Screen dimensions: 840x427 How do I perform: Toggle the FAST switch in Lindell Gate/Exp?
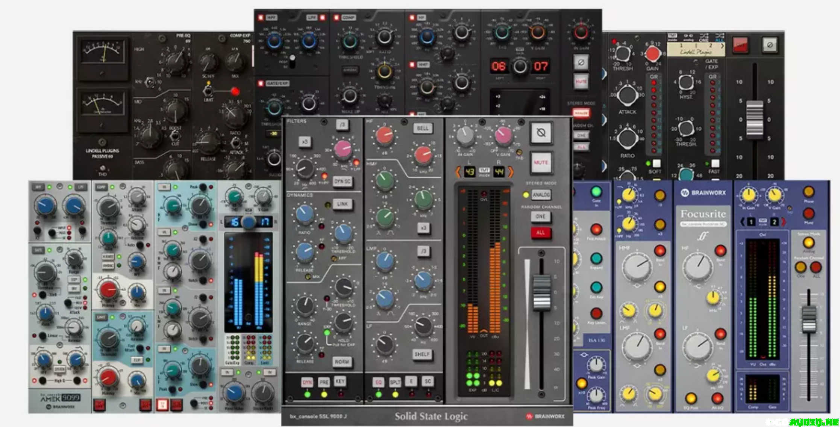[715, 164]
